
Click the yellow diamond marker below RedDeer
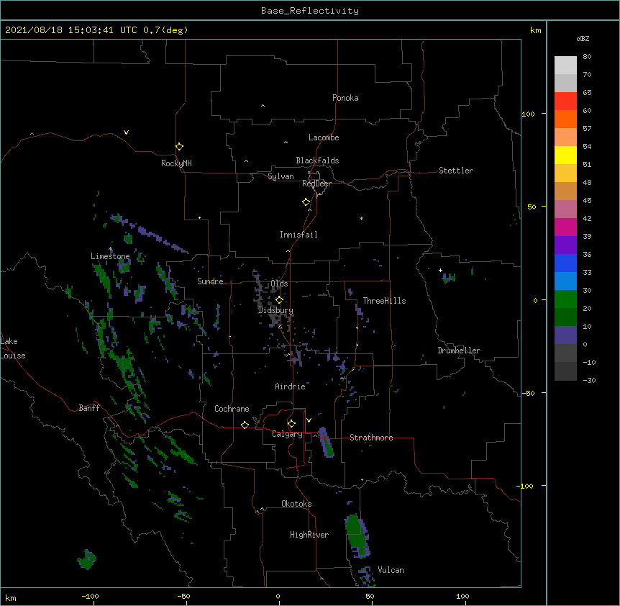pyautogui.click(x=306, y=202)
